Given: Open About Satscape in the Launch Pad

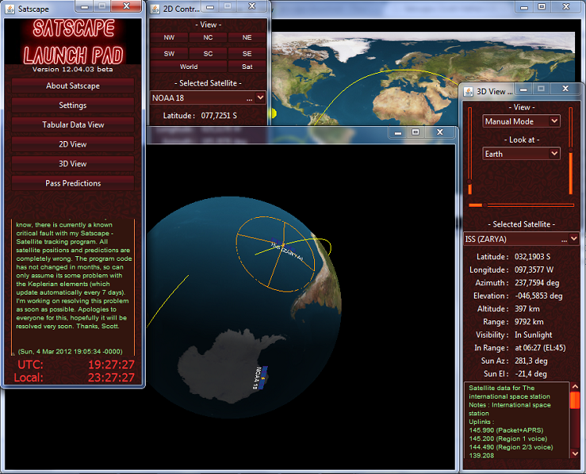Looking at the screenshot, I should tap(73, 85).
